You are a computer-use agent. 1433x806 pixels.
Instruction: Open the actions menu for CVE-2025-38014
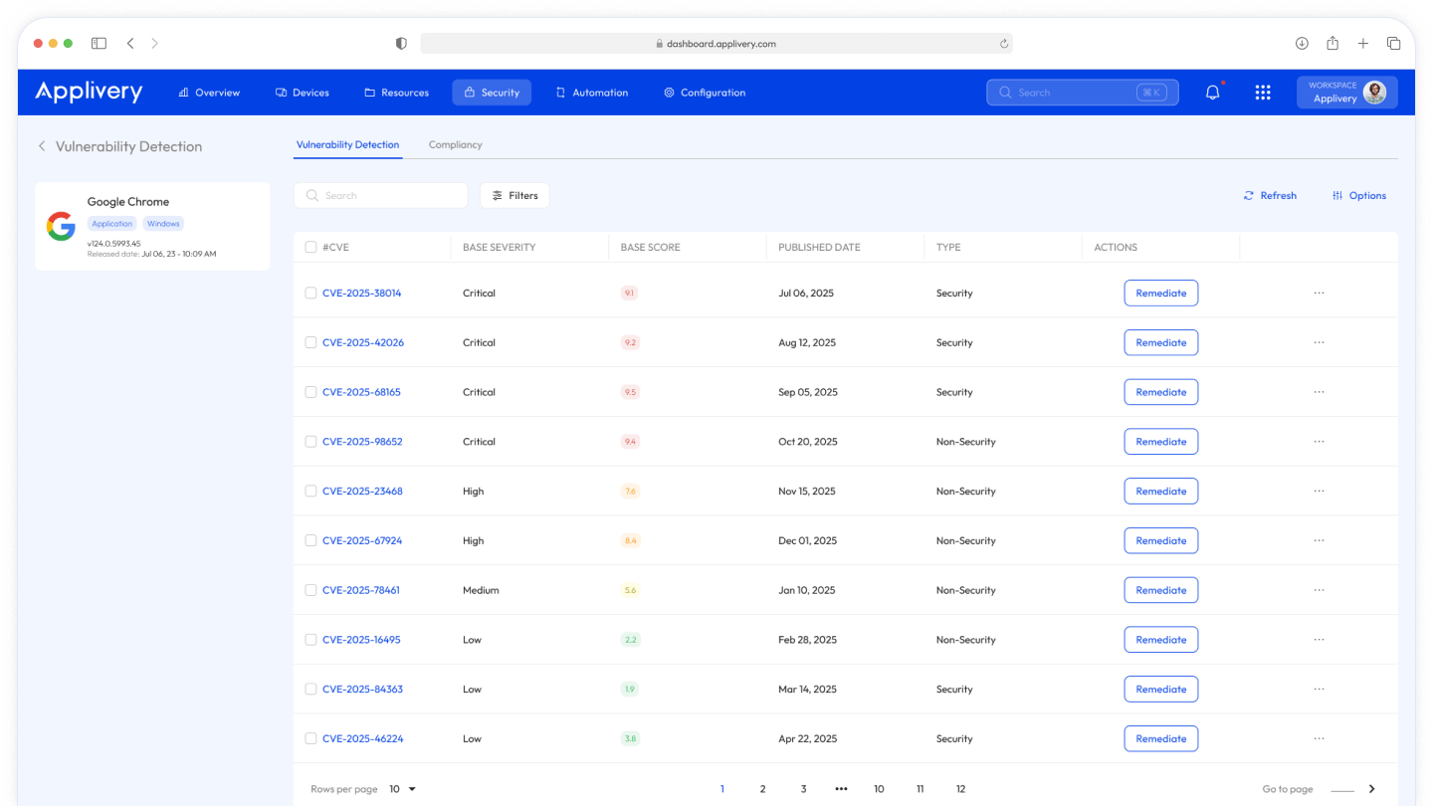(x=1319, y=293)
